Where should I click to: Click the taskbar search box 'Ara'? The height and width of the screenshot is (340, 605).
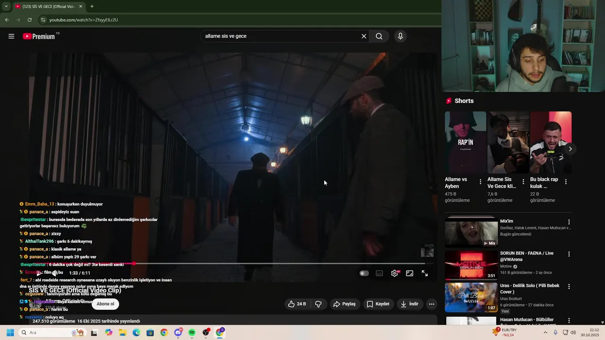[52, 332]
